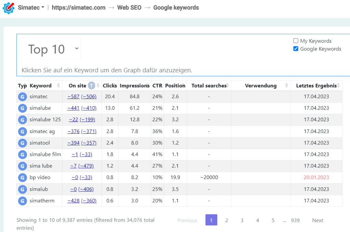Click the G icon in the bp video row
Screen dimensions: 350x232
(x=23, y=178)
